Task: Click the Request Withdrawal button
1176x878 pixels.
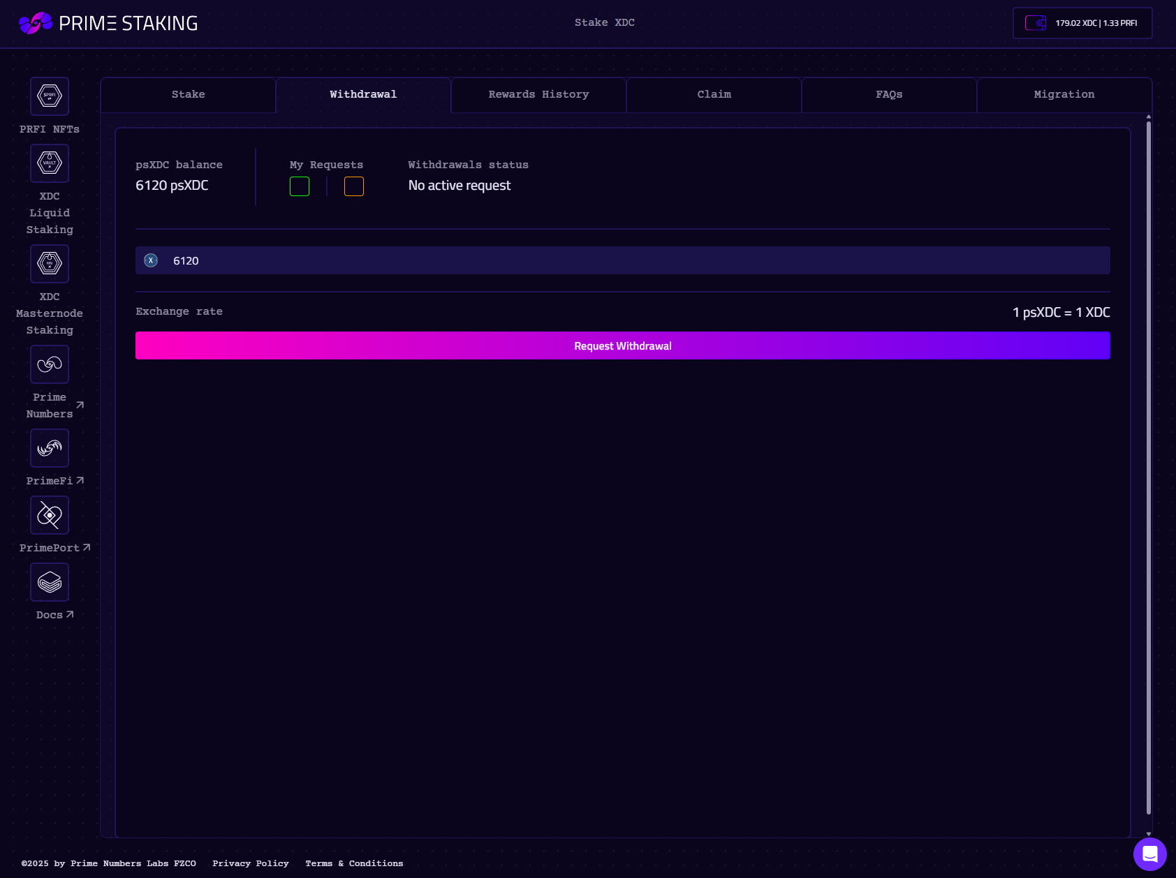Action: point(623,345)
